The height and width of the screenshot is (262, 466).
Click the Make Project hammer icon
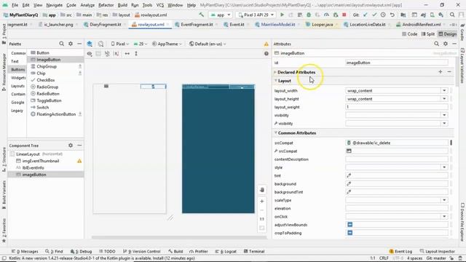(x=201, y=15)
